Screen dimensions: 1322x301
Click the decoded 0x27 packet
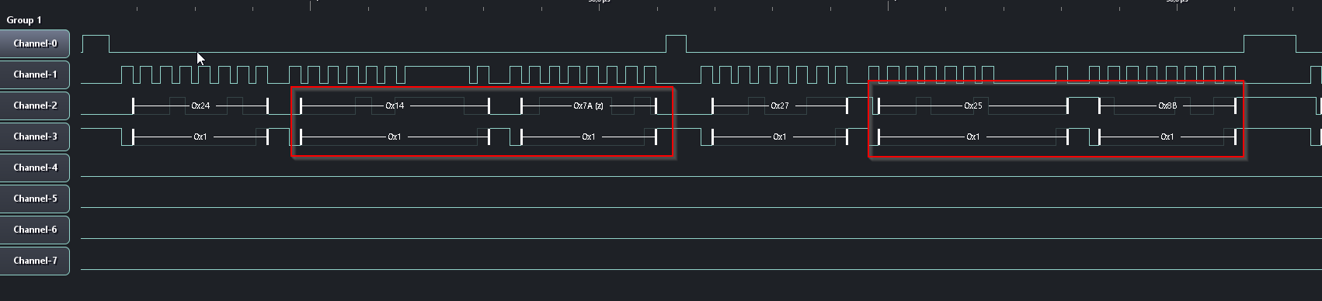click(x=780, y=106)
